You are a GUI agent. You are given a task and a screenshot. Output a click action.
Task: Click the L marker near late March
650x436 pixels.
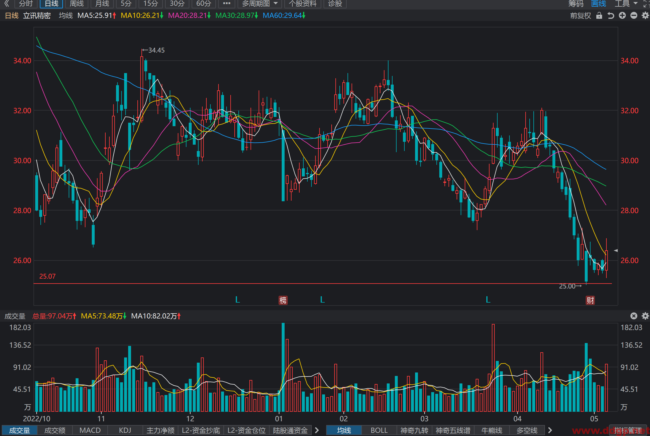488,300
